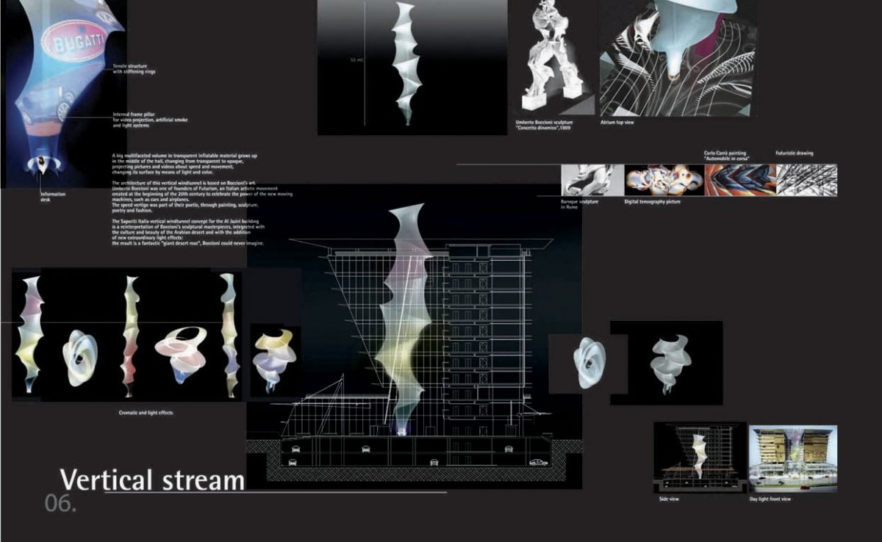
Task: Open the Side view thumbnail
Action: point(700,458)
